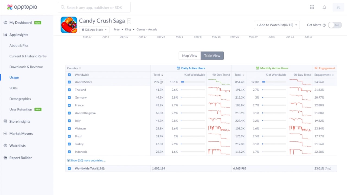The image size is (347, 195).
Task: Click the Turkey DAU percentage bar
Action: pos(193,144)
